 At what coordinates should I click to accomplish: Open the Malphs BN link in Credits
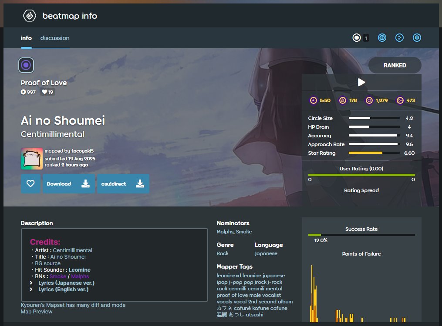pos(80,276)
